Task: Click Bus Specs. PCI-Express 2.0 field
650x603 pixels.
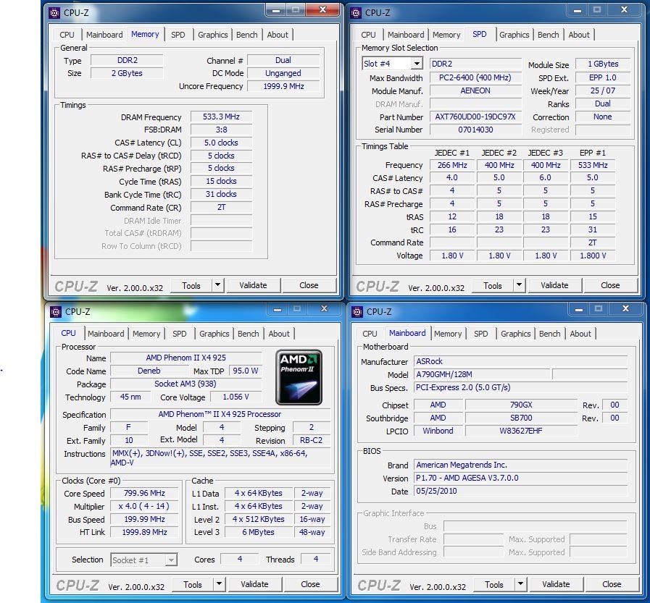Action: (x=521, y=388)
